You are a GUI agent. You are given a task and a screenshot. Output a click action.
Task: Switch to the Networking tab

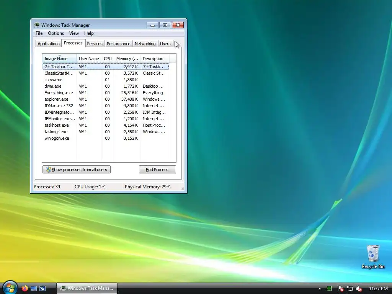pyautogui.click(x=145, y=44)
